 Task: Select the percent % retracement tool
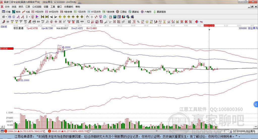coord(138,22)
